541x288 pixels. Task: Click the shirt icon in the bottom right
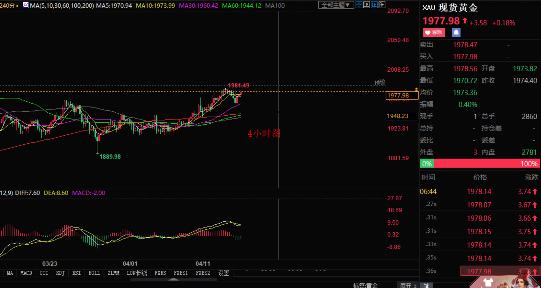[488, 282]
